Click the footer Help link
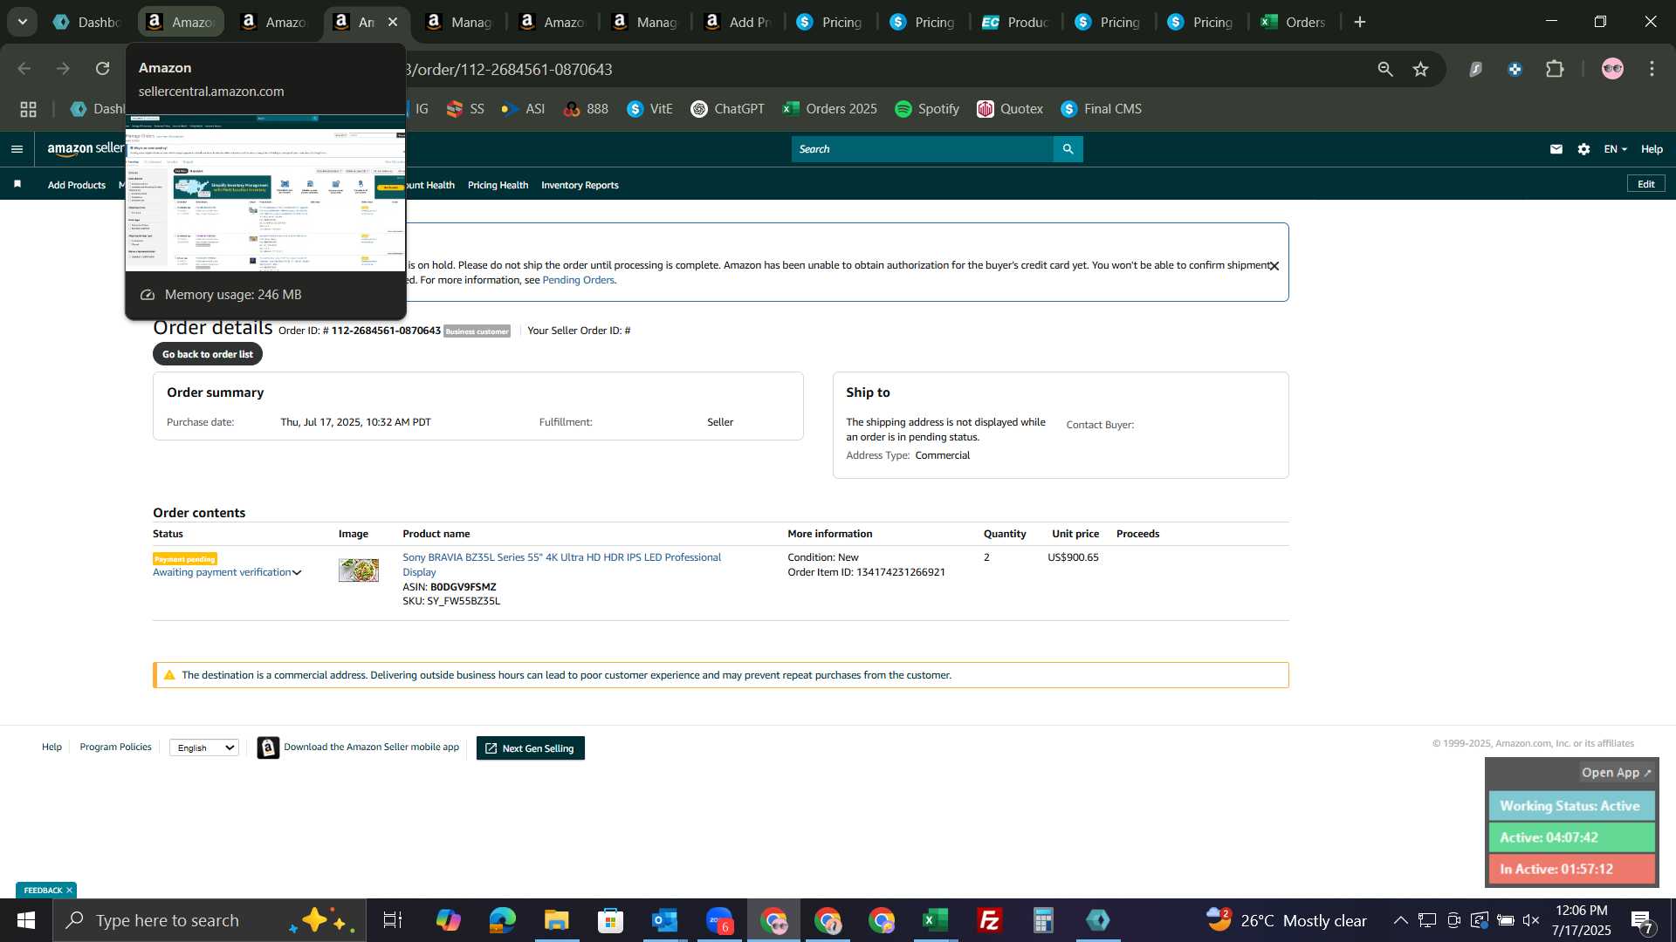Image resolution: width=1676 pixels, height=942 pixels. click(x=52, y=747)
